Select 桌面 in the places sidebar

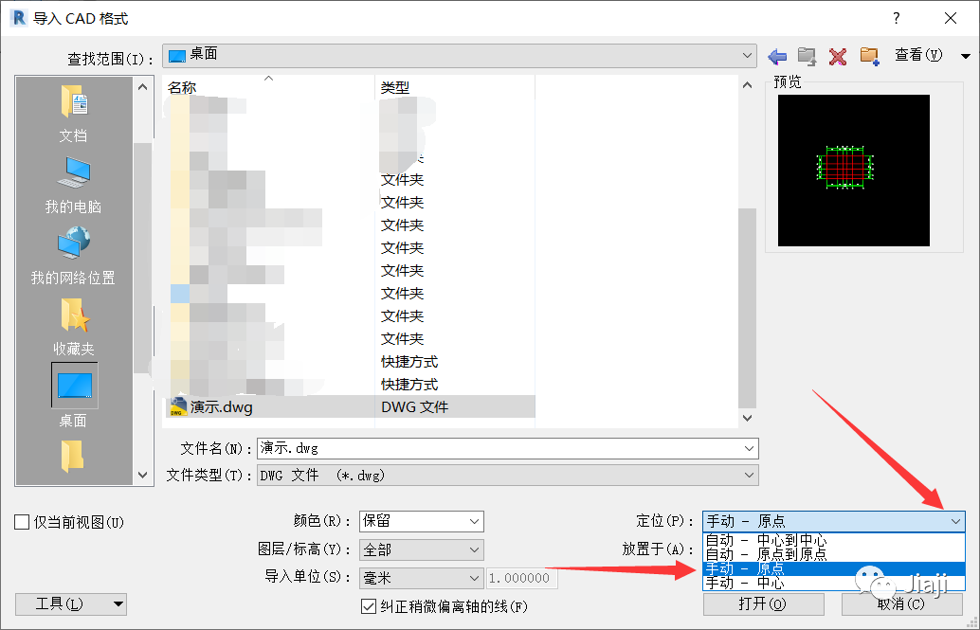point(74,395)
